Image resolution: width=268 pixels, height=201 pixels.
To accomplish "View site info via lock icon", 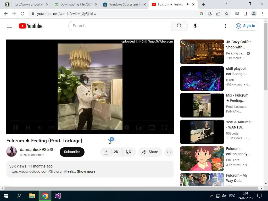I will coord(33,14).
